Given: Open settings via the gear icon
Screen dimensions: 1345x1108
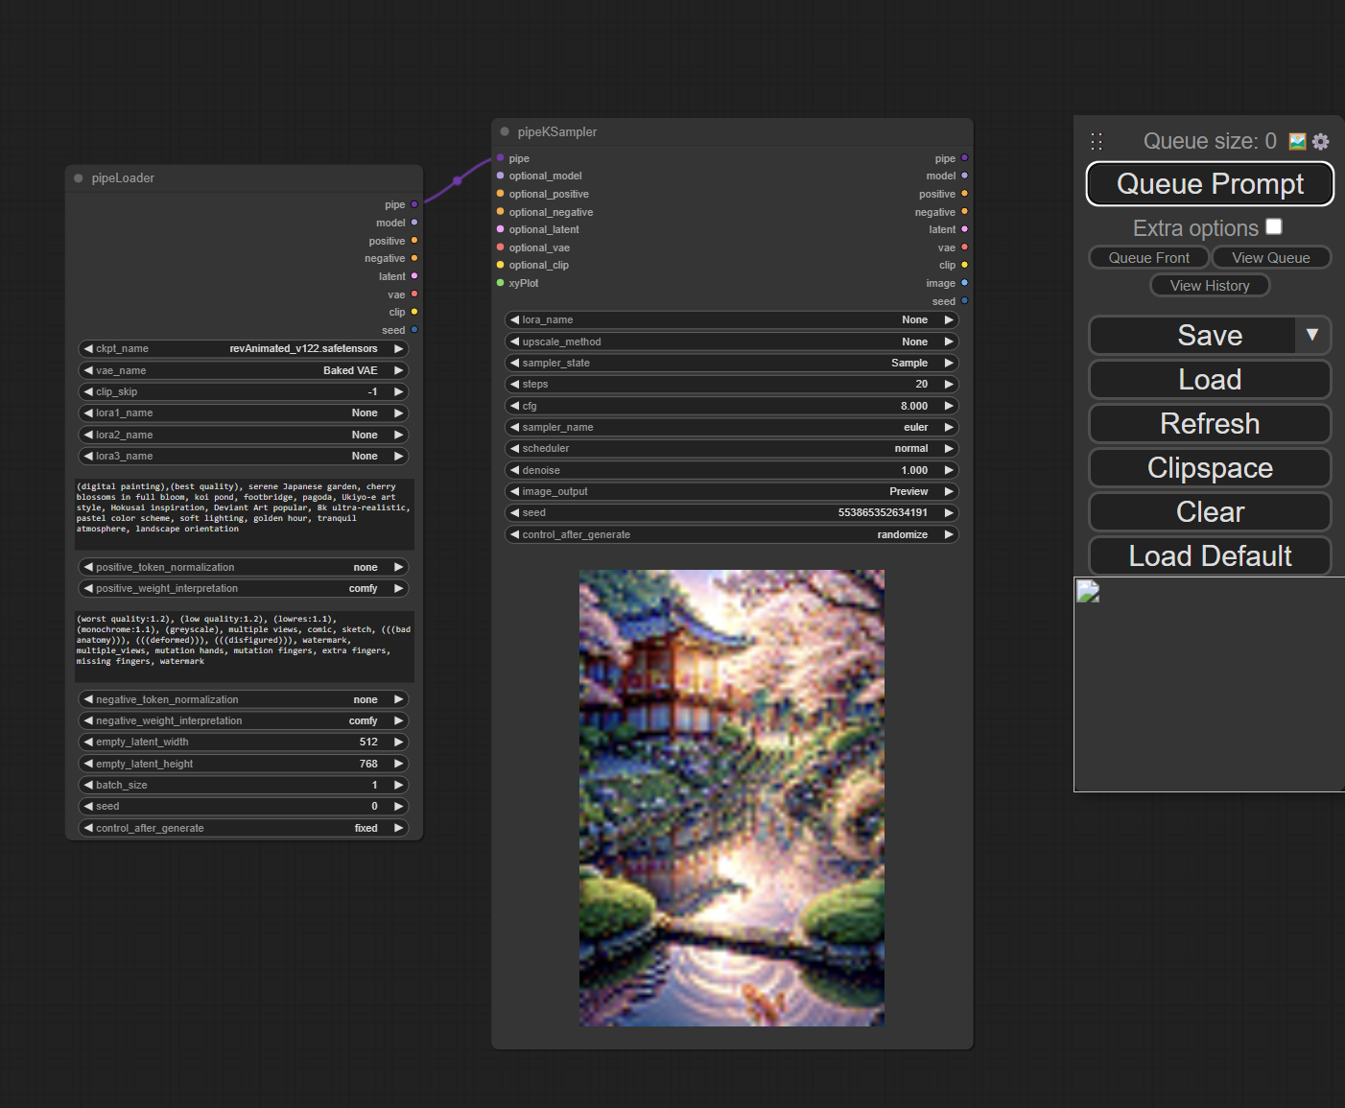Looking at the screenshot, I should [x=1321, y=141].
